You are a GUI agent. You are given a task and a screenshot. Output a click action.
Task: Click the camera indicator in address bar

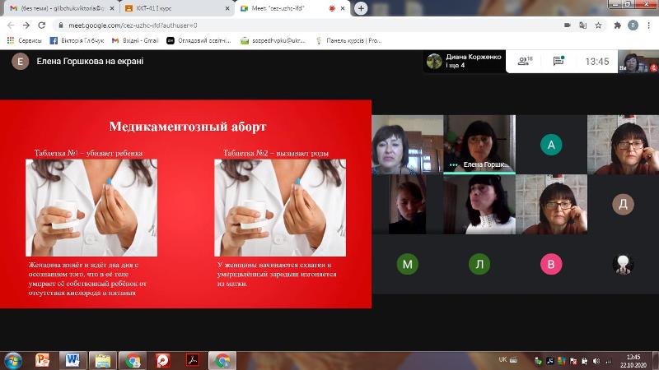[x=567, y=25]
